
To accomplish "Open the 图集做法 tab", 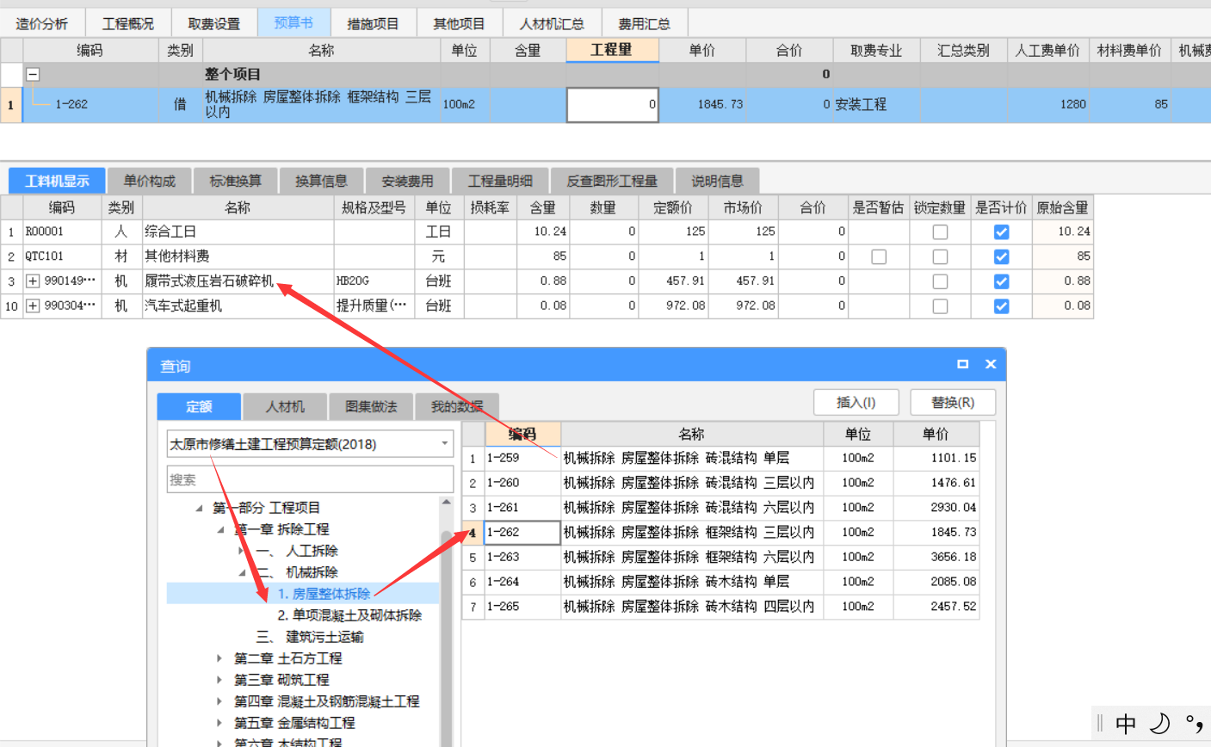I will point(371,406).
